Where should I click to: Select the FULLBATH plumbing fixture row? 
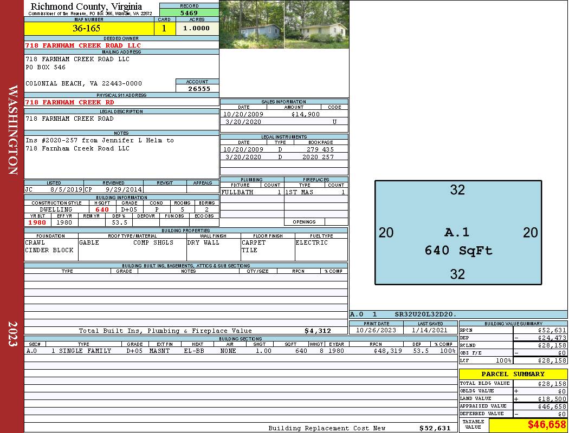point(252,192)
